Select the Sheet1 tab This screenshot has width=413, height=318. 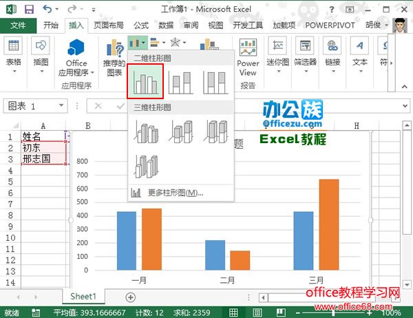(x=83, y=297)
